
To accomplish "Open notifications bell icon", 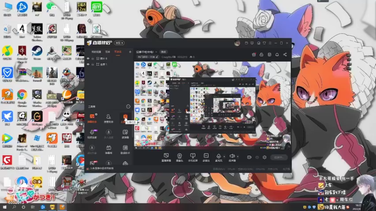I will pyautogui.click(x=277, y=54).
